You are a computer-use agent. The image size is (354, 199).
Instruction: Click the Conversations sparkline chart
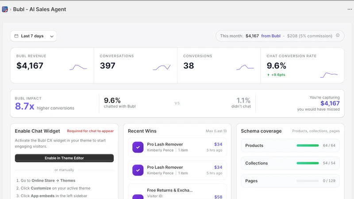(x=162, y=67)
